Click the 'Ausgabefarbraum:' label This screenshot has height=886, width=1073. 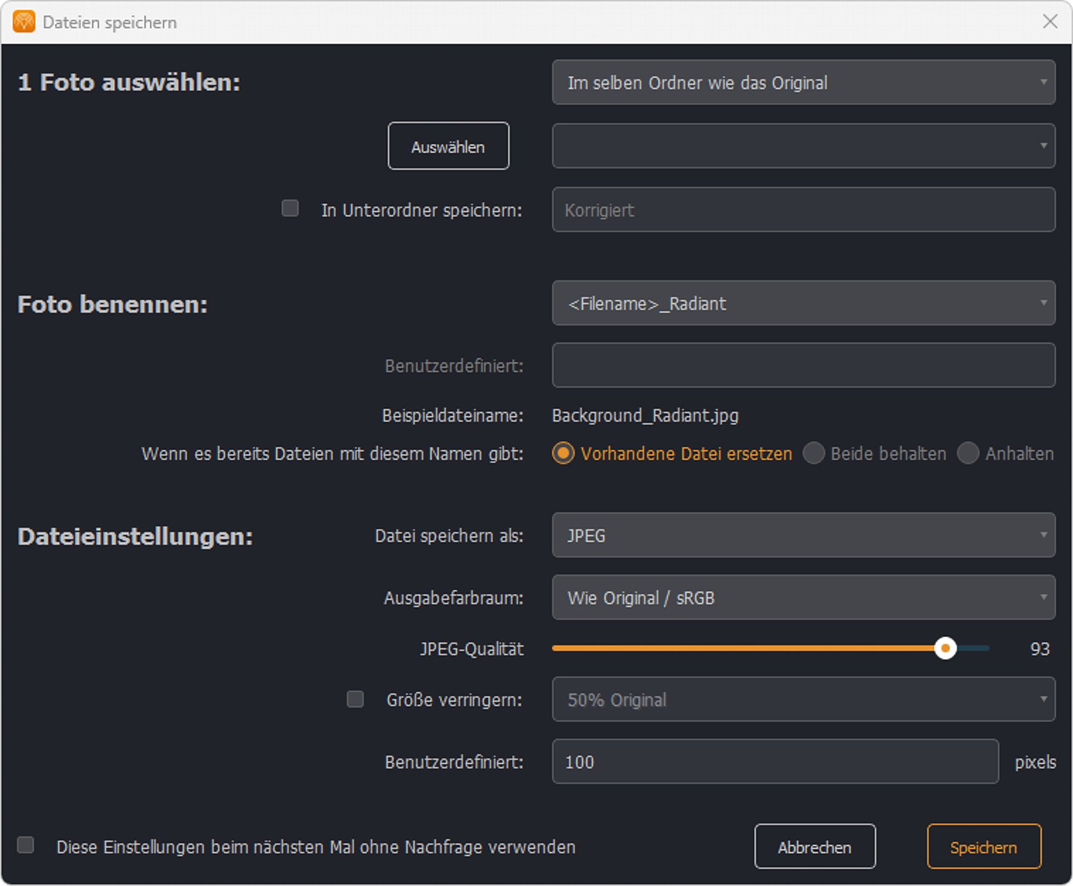point(454,598)
